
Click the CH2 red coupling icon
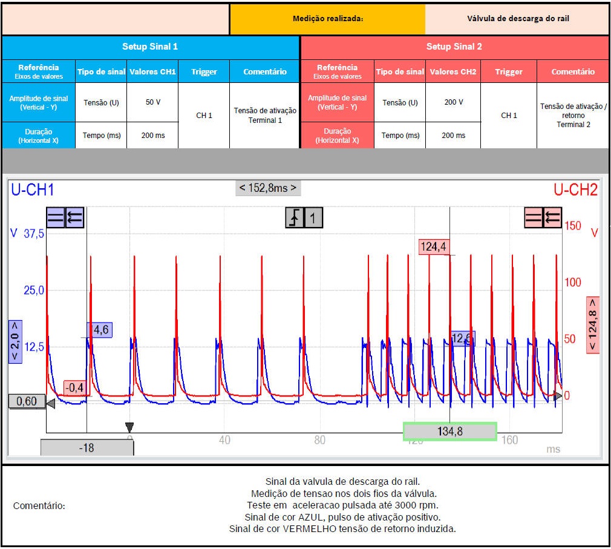[x=534, y=217]
